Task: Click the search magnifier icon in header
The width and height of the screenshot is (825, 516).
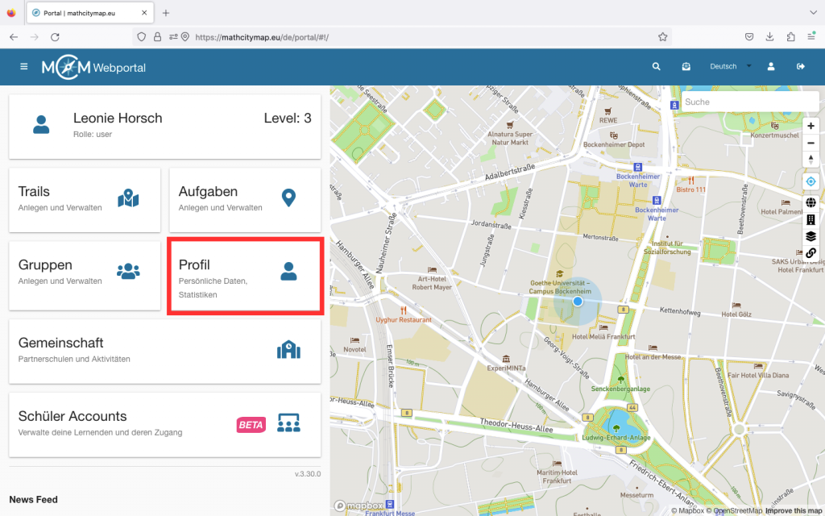Action: pyautogui.click(x=657, y=67)
